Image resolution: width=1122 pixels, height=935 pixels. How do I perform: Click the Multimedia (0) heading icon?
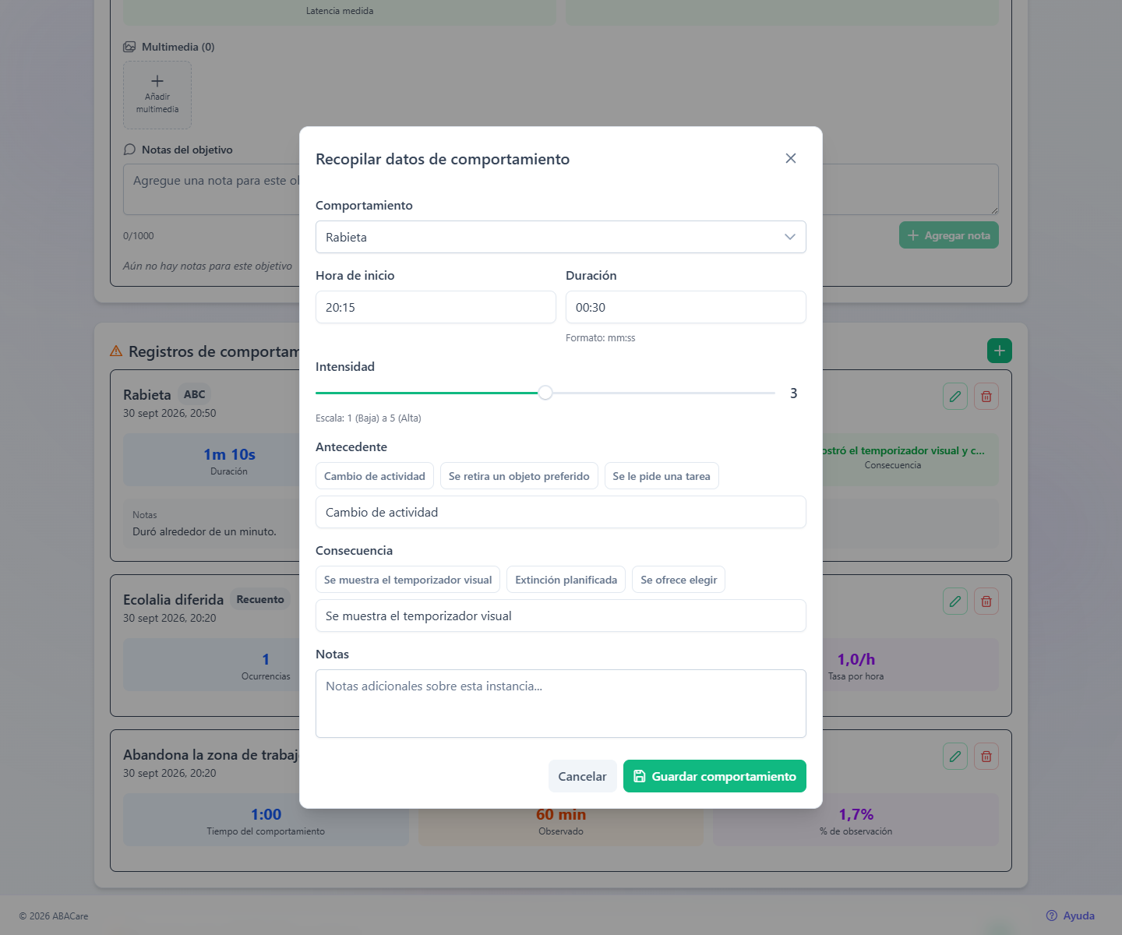pos(129,47)
